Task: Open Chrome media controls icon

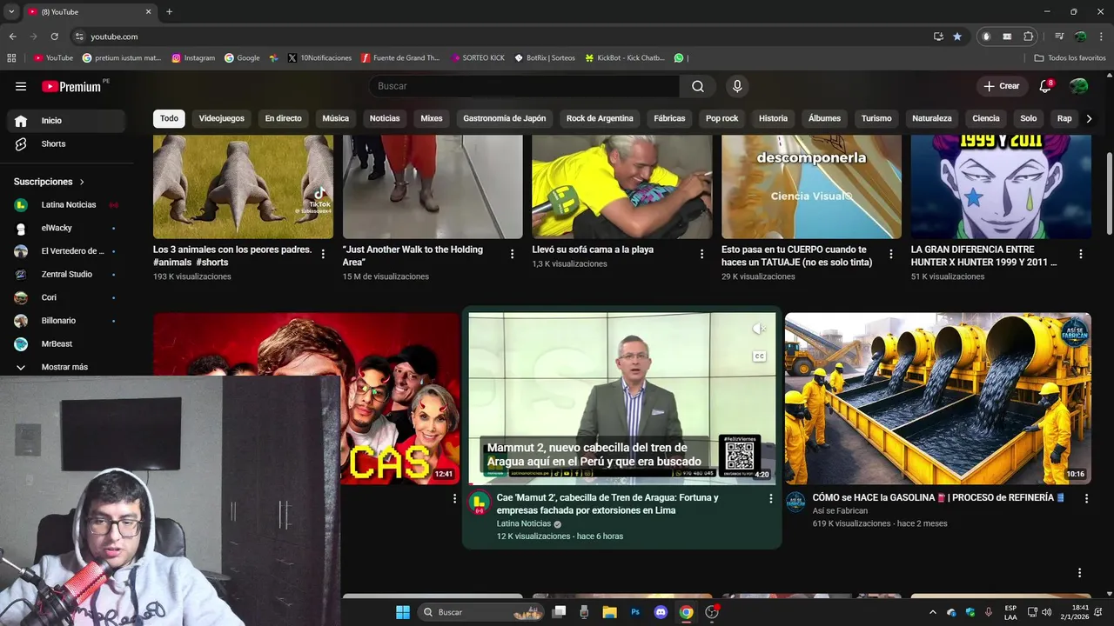Action: (x=1059, y=37)
